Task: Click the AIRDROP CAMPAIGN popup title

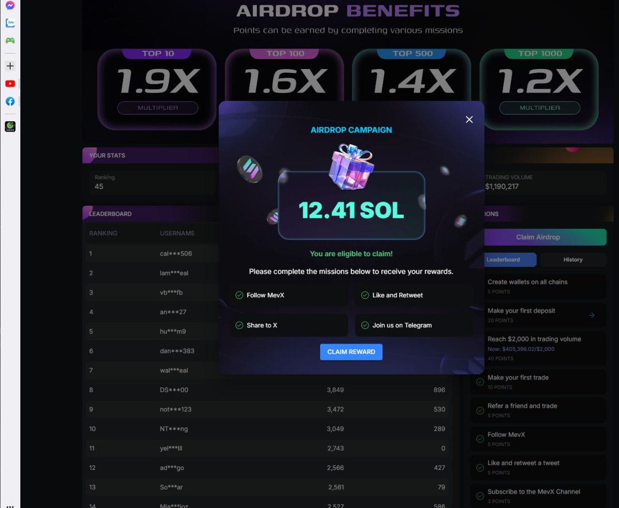Action: [351, 130]
